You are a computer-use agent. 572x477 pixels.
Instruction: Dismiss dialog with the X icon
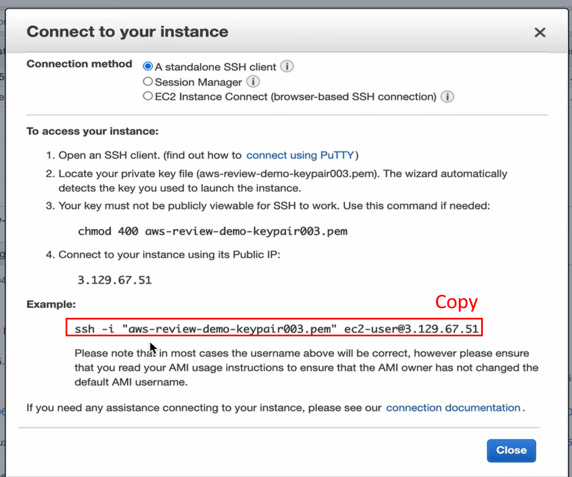[x=540, y=33]
